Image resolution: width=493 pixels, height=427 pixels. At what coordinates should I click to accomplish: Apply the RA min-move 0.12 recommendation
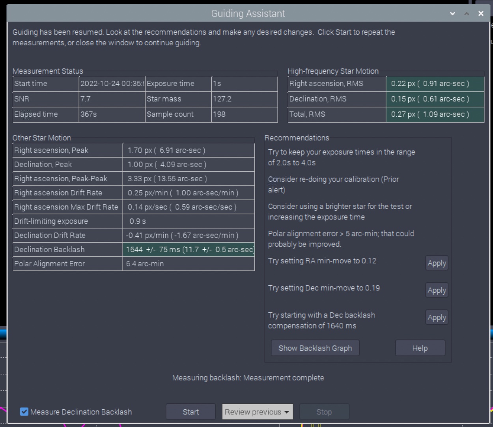437,263
